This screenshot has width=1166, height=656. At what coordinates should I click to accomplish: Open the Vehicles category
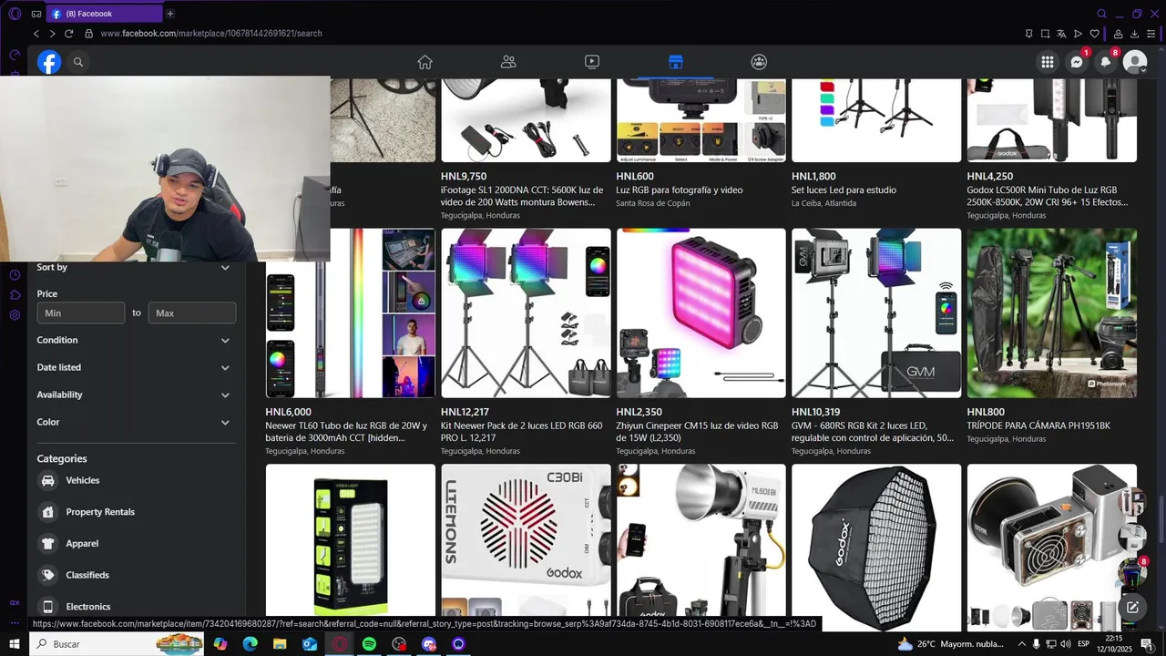point(134,480)
